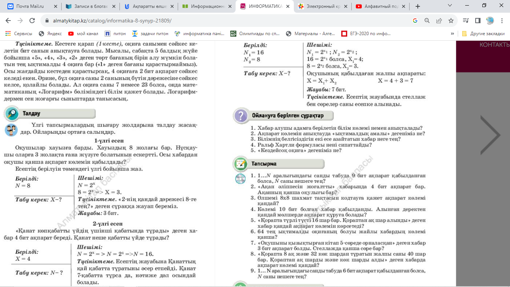This screenshot has height=287, width=510.
Task: Open zoom magnifier in address bar
Action: 427,21
